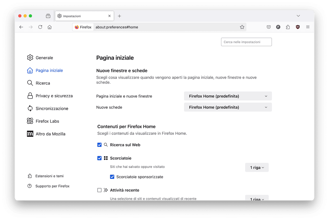Click the Estensioni e temi puzzle icon

(30, 176)
